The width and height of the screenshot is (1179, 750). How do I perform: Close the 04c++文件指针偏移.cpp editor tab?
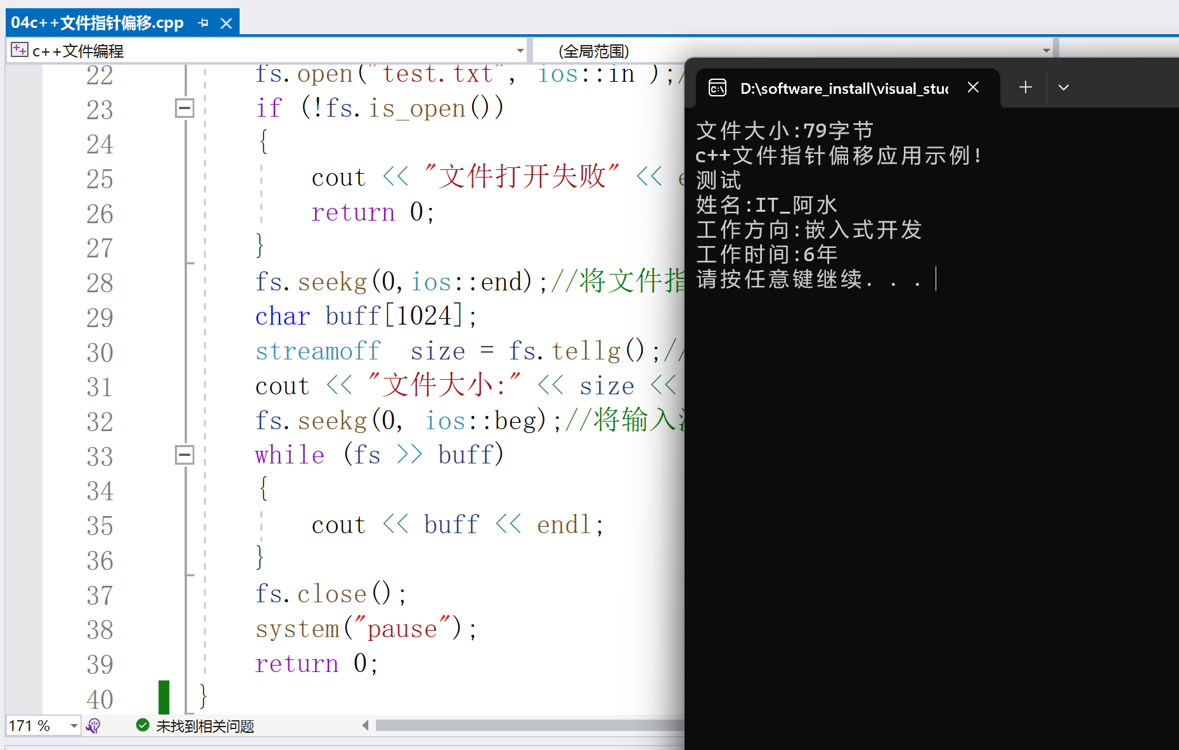click(226, 23)
